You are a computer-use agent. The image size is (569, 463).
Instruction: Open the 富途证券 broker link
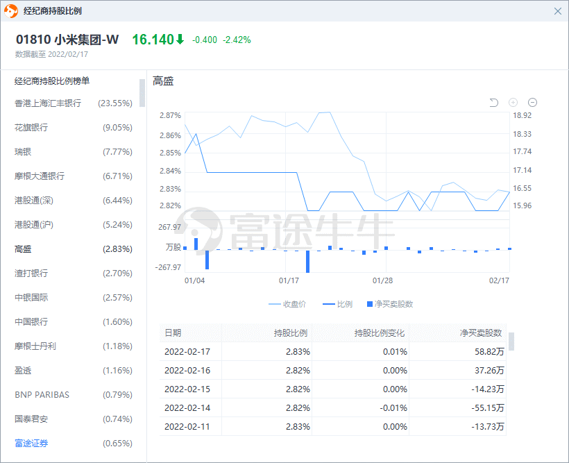point(32,444)
